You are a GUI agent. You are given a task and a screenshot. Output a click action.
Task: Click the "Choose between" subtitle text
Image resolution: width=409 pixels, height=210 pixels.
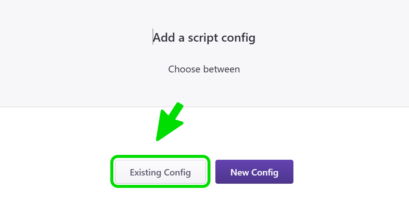coord(204,69)
